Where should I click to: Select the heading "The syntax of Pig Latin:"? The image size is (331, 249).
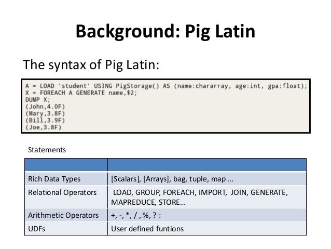[91, 65]
